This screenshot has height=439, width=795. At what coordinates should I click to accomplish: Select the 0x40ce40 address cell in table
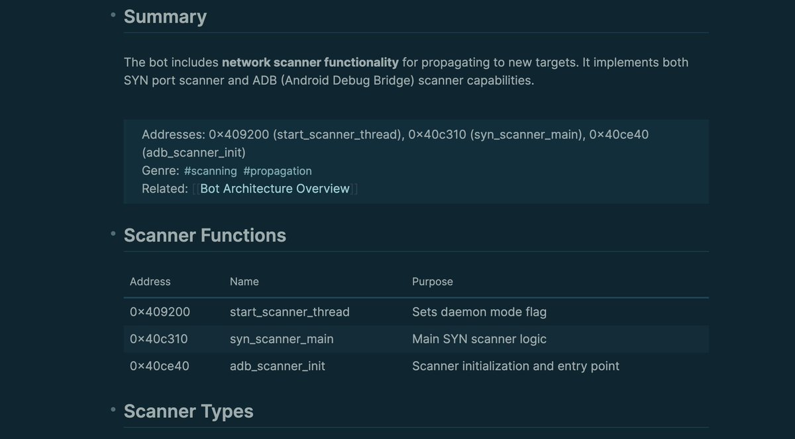pyautogui.click(x=160, y=366)
